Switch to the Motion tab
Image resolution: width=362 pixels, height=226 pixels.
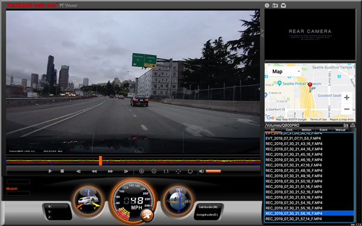306,130
